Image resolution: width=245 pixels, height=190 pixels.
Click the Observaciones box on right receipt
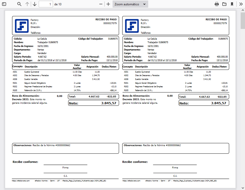(x=175, y=148)
